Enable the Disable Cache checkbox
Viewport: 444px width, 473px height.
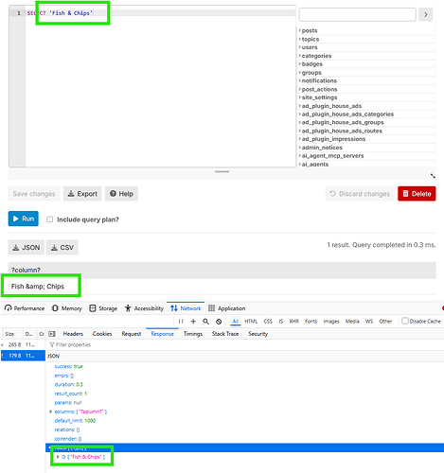405,321
